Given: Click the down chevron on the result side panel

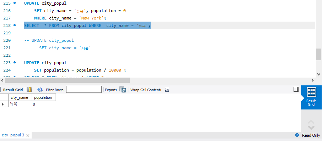Looking at the screenshot, I should [x=311, y=128].
